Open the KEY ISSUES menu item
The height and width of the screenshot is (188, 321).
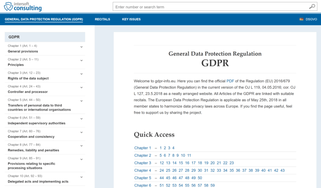[131, 19]
